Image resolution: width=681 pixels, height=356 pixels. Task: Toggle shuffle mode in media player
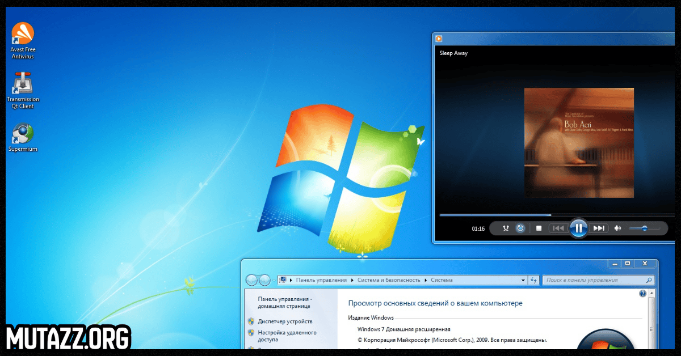(506, 228)
